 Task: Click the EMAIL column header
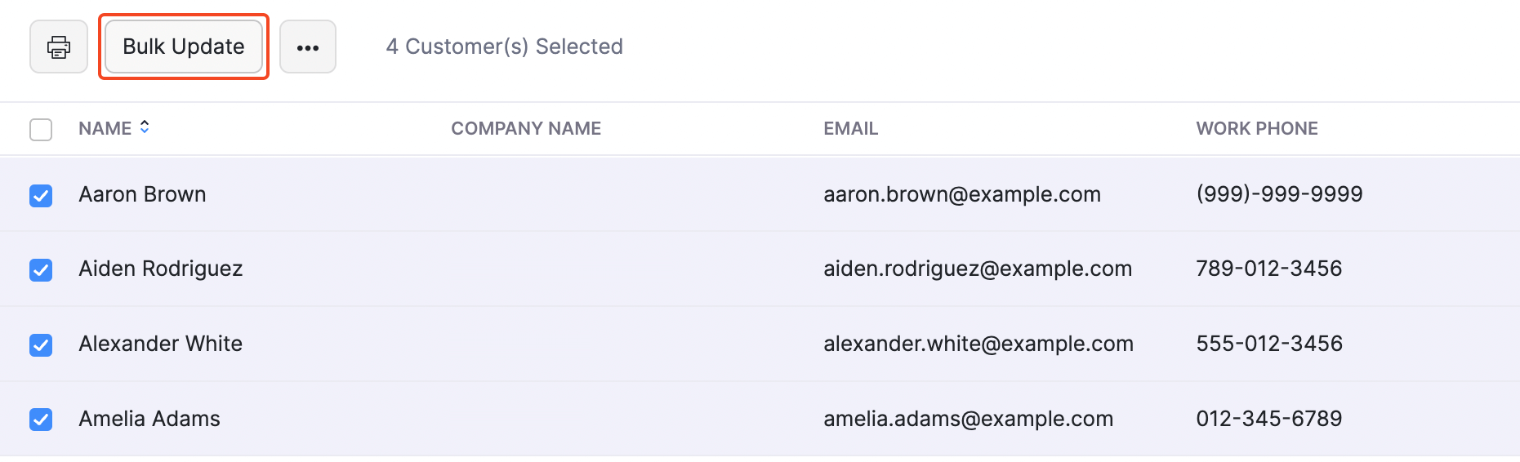click(850, 129)
